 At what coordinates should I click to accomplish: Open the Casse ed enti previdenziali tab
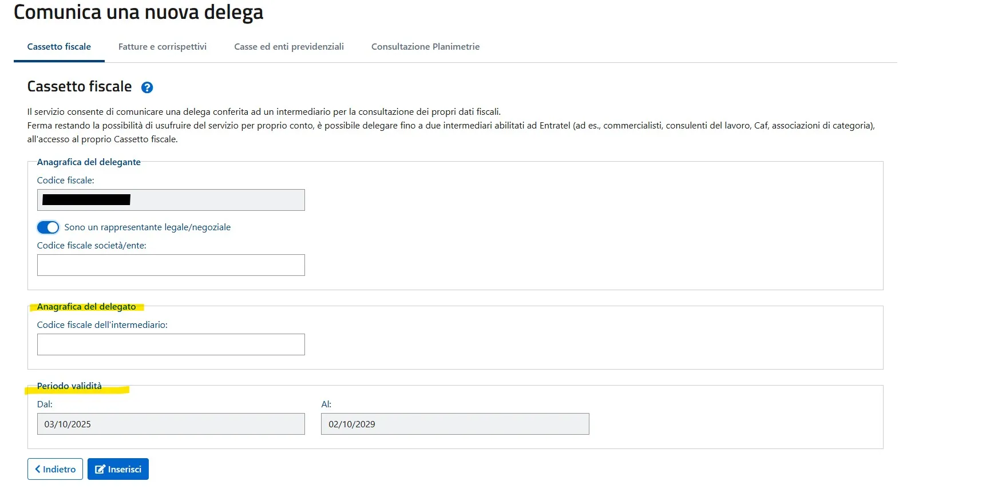(289, 47)
